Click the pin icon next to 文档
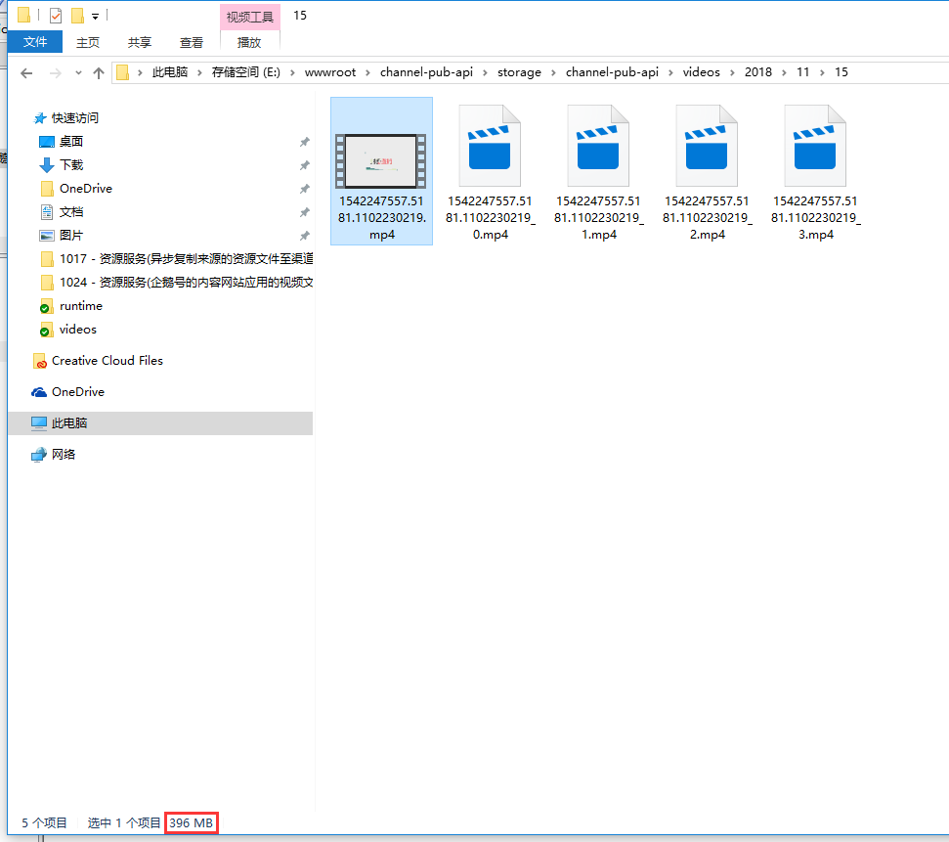This screenshot has width=949, height=842. (x=304, y=212)
